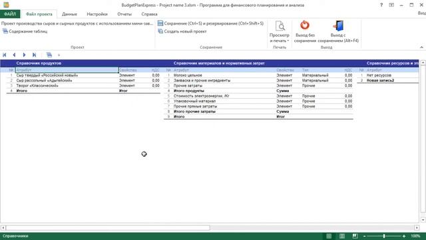The height and width of the screenshot is (240, 426).
Task: Switch to the Файл проекта tab
Action: tap(39, 14)
